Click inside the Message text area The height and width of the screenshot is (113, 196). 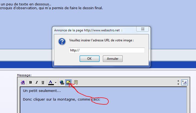point(103,100)
